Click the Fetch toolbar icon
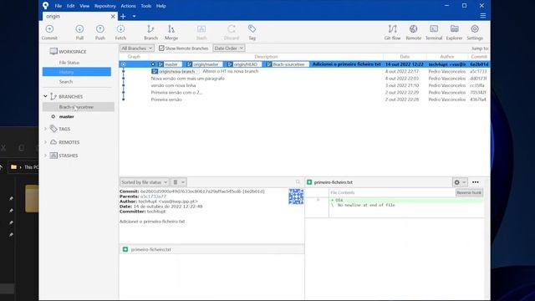535x301 pixels. pos(120,33)
